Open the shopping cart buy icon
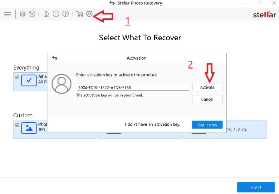 tap(80, 14)
